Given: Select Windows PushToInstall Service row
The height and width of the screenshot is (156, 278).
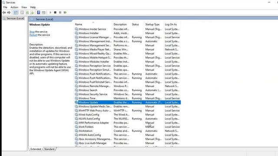Looking at the screenshot, I should point(127,82).
